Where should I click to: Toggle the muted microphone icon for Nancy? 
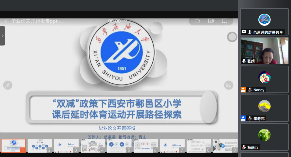coord(250,90)
